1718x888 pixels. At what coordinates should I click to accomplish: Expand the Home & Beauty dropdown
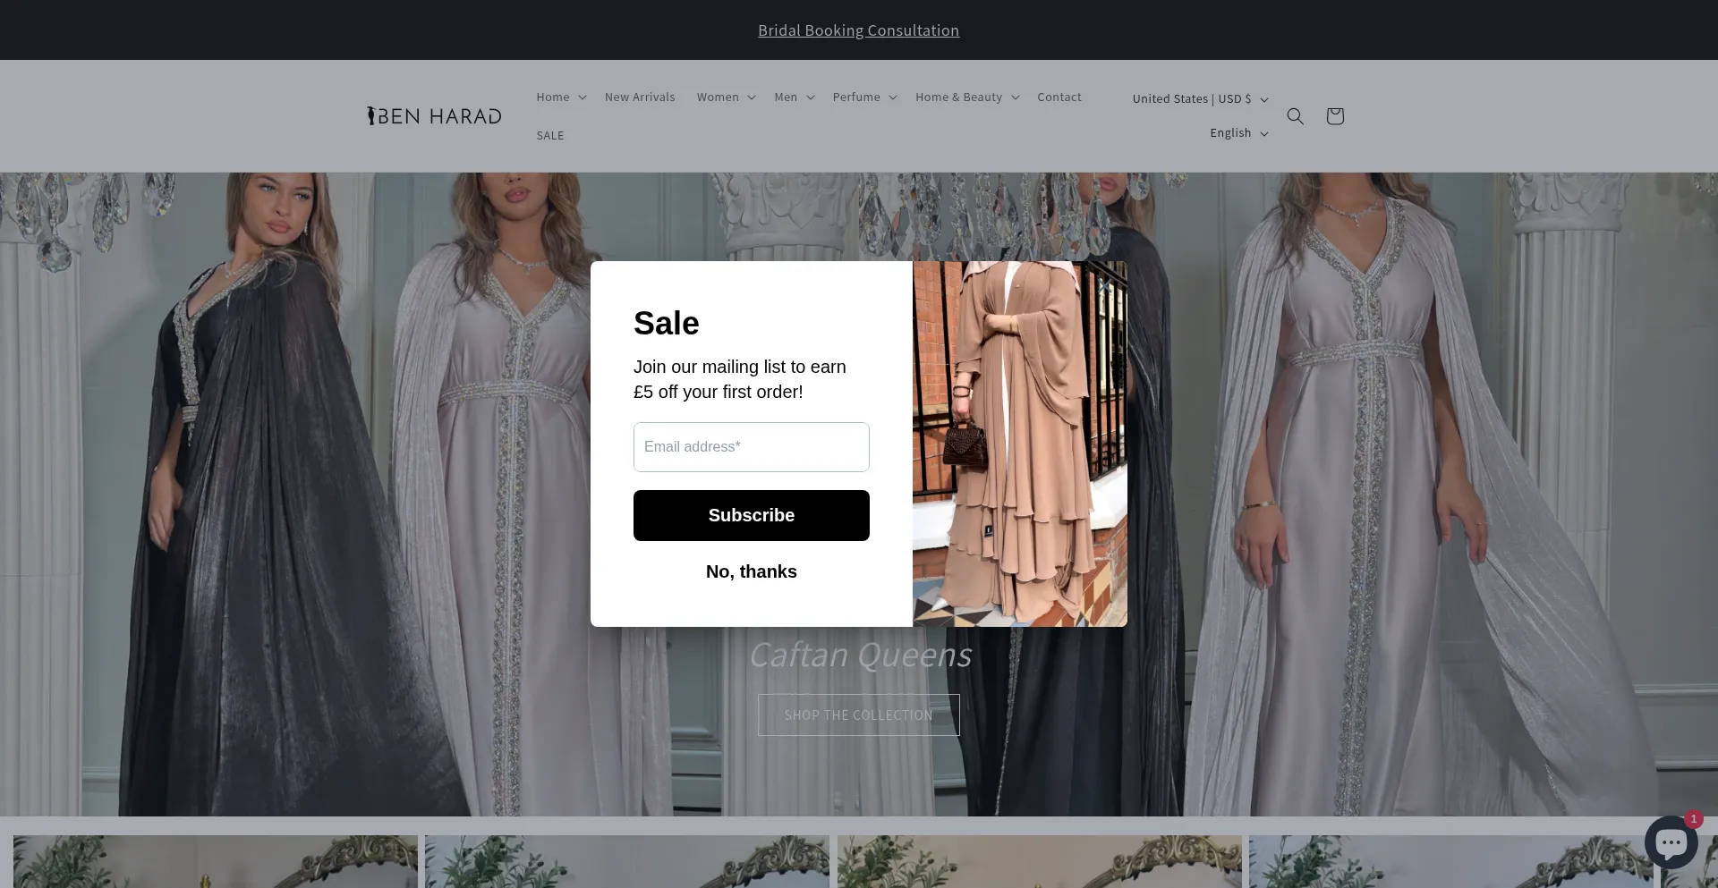coord(966,97)
